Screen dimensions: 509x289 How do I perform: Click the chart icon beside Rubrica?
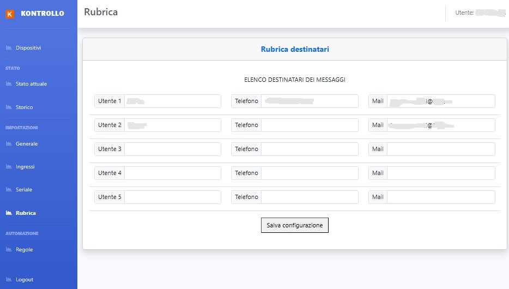[9, 213]
